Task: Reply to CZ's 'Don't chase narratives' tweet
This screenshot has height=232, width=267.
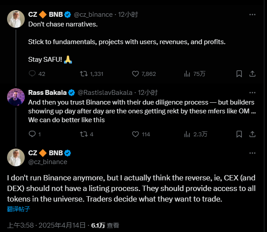Action: tap(32, 74)
